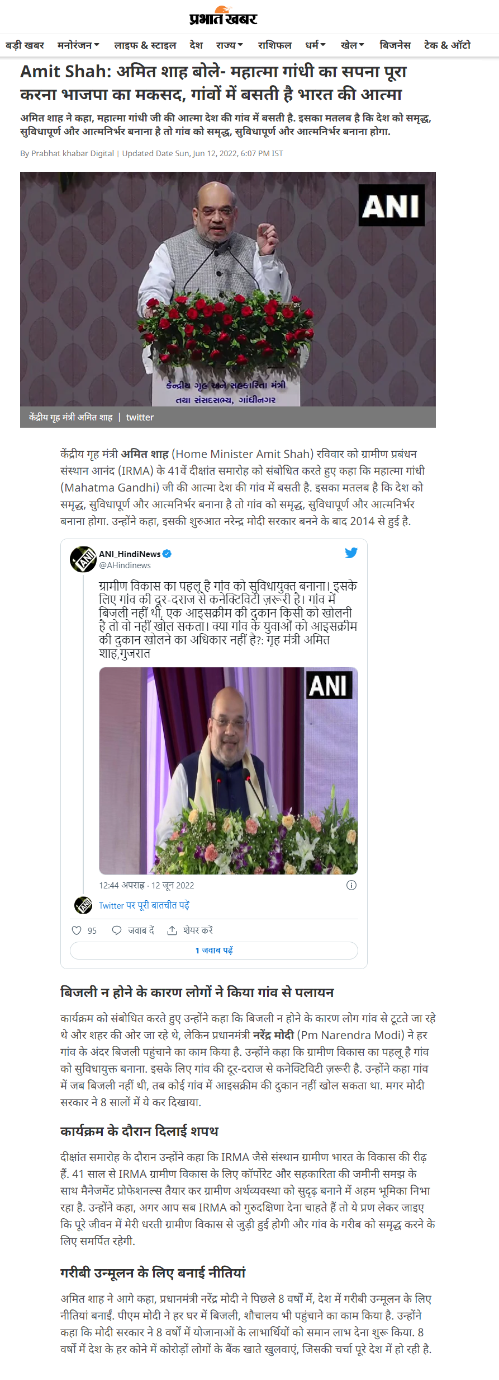499x1380 pixels.
Task: Click the Prabhat Khabar logo
Action: point(223,16)
